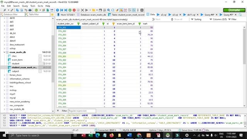Click the Windows search box
The image size is (247, 139).
tap(40, 135)
